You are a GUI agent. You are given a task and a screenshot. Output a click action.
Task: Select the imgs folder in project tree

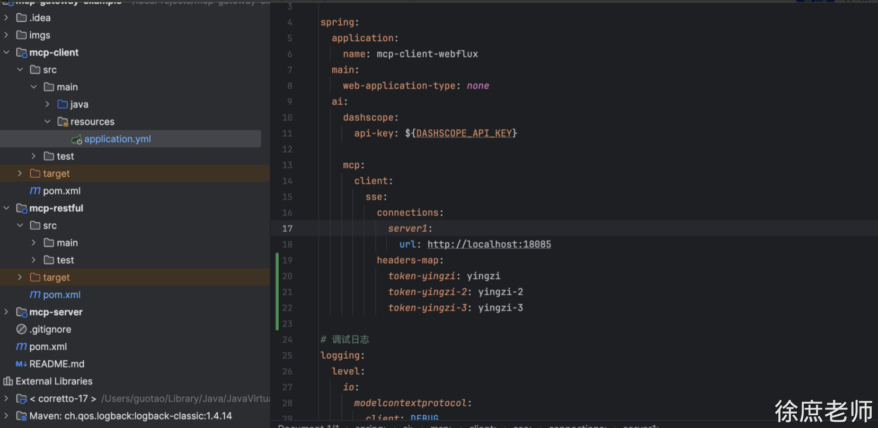coord(39,35)
